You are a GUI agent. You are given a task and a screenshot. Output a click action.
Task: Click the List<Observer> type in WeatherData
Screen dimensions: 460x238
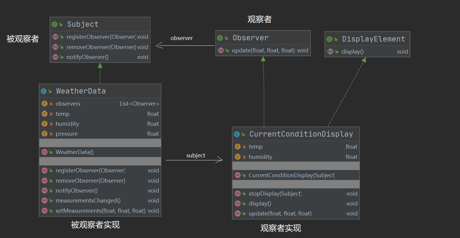click(139, 104)
